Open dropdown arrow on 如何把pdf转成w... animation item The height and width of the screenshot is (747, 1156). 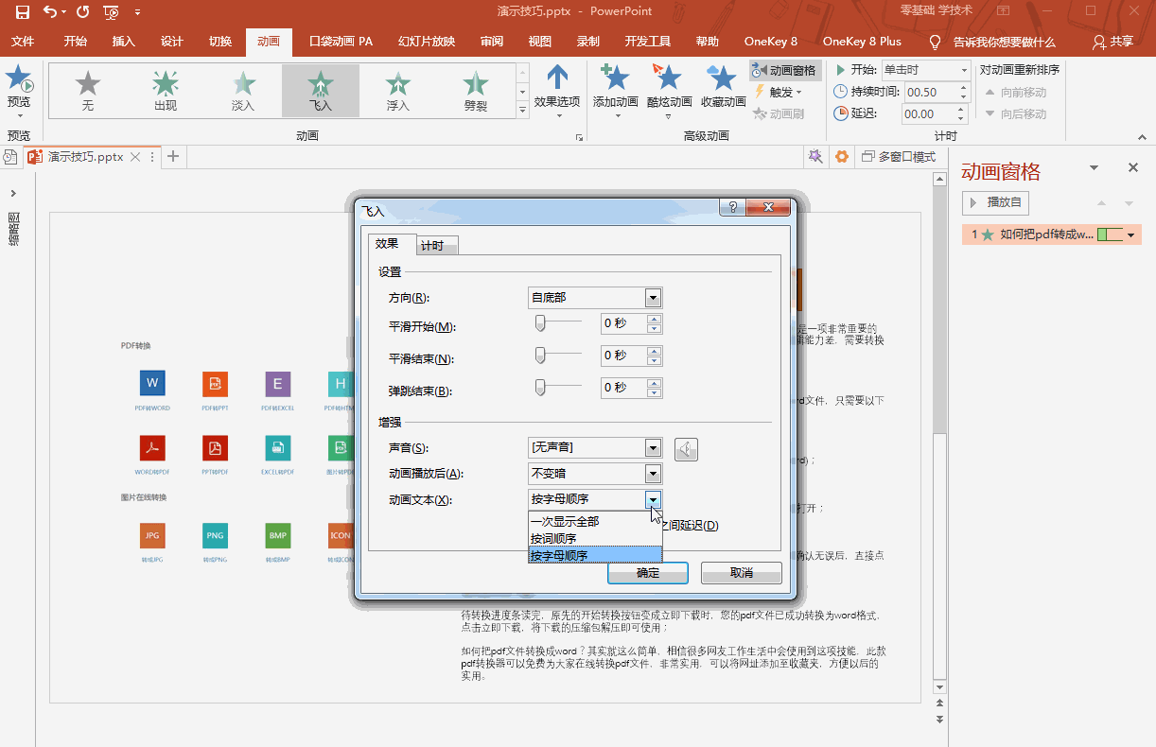point(1130,235)
